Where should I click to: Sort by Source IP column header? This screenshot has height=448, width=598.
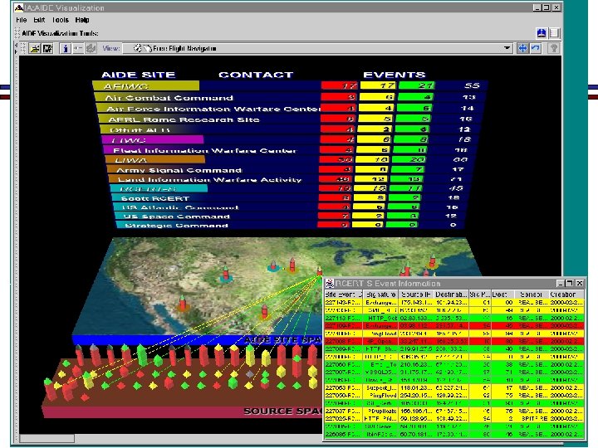(416, 295)
